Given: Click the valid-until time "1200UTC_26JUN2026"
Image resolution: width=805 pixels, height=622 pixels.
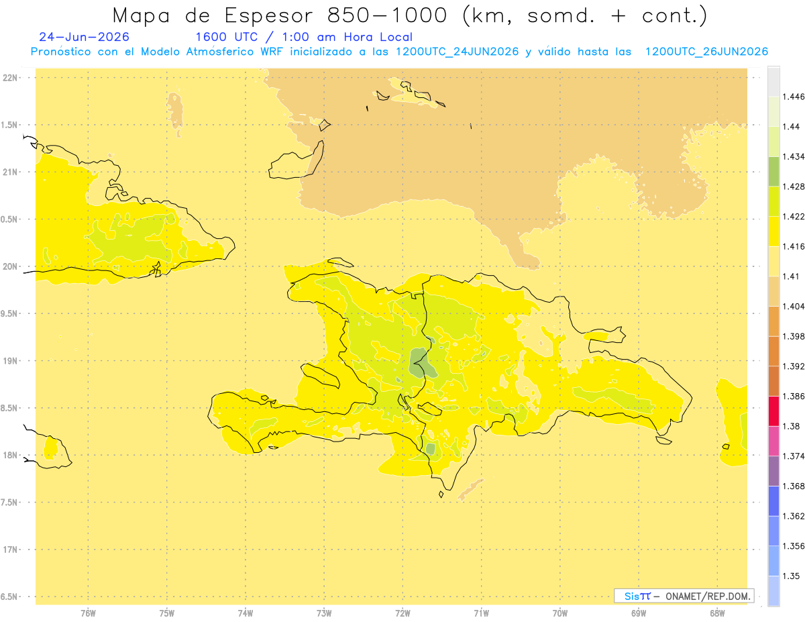Looking at the screenshot, I should 706,52.
